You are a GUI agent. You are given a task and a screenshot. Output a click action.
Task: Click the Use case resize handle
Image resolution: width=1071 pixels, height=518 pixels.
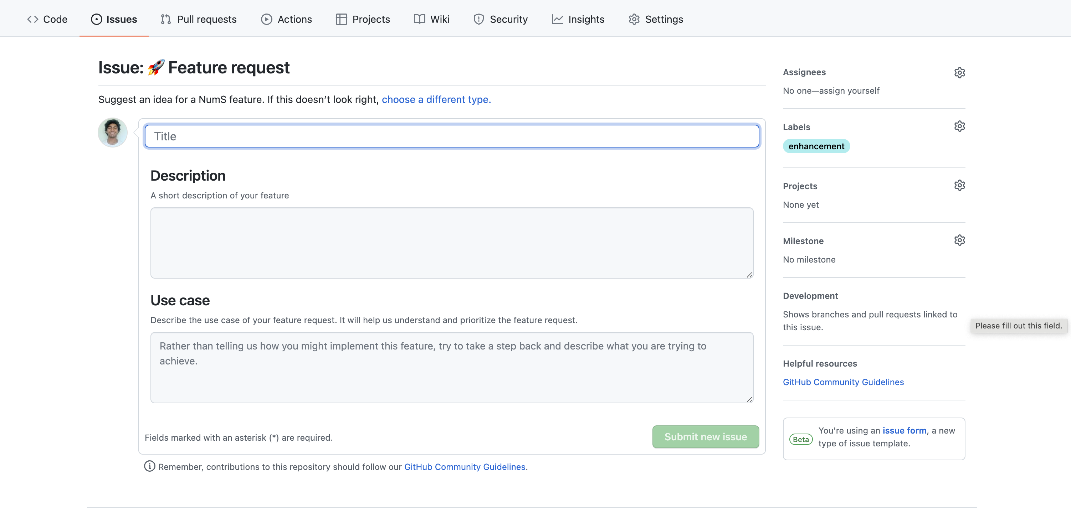tap(749, 399)
